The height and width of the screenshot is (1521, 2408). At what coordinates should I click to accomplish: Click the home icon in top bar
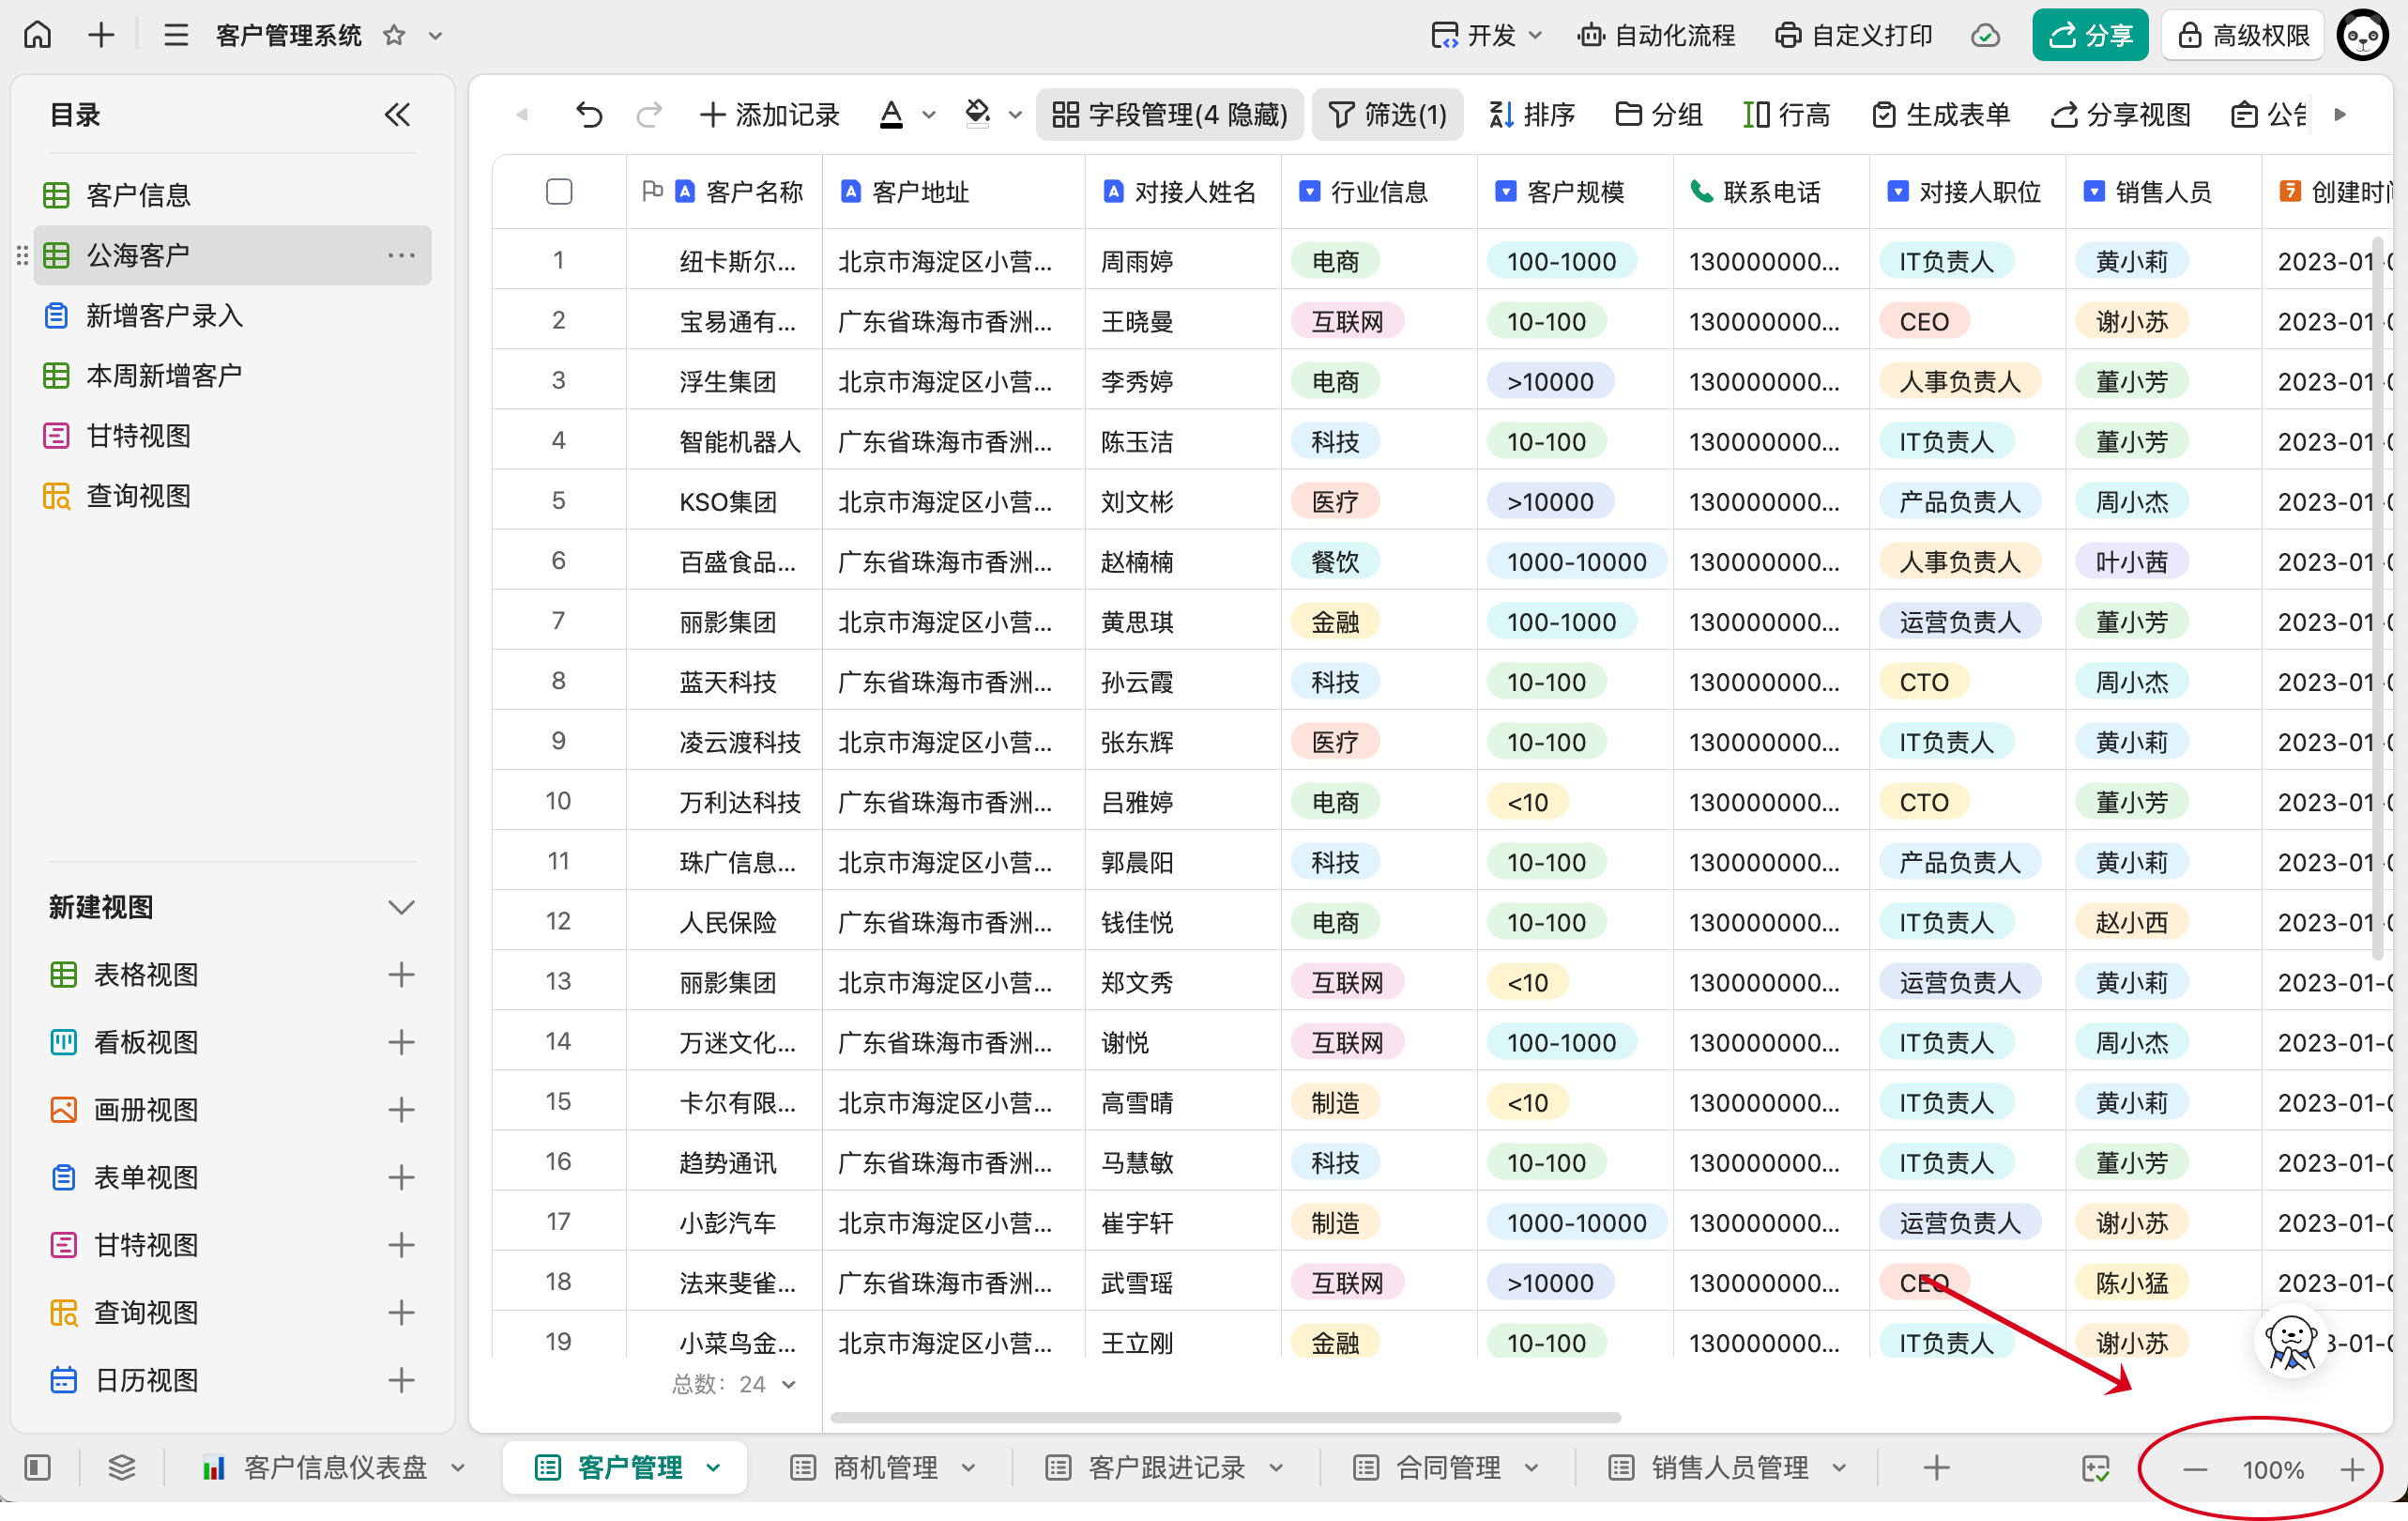38,35
